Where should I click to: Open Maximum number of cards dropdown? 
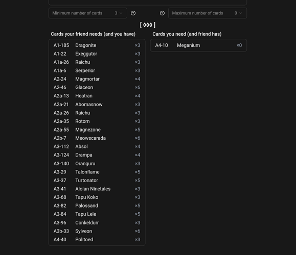click(x=208, y=13)
